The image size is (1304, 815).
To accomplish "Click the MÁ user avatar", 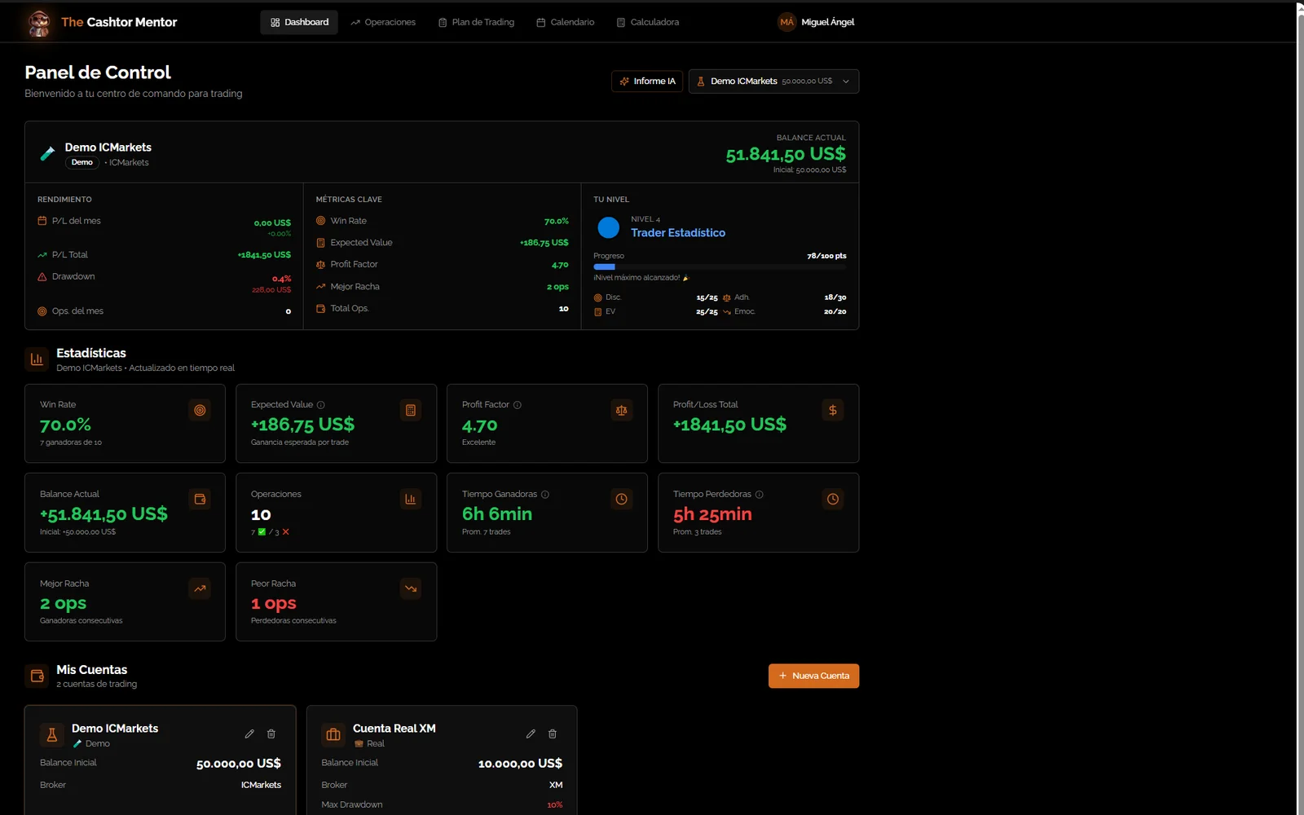I will [786, 22].
